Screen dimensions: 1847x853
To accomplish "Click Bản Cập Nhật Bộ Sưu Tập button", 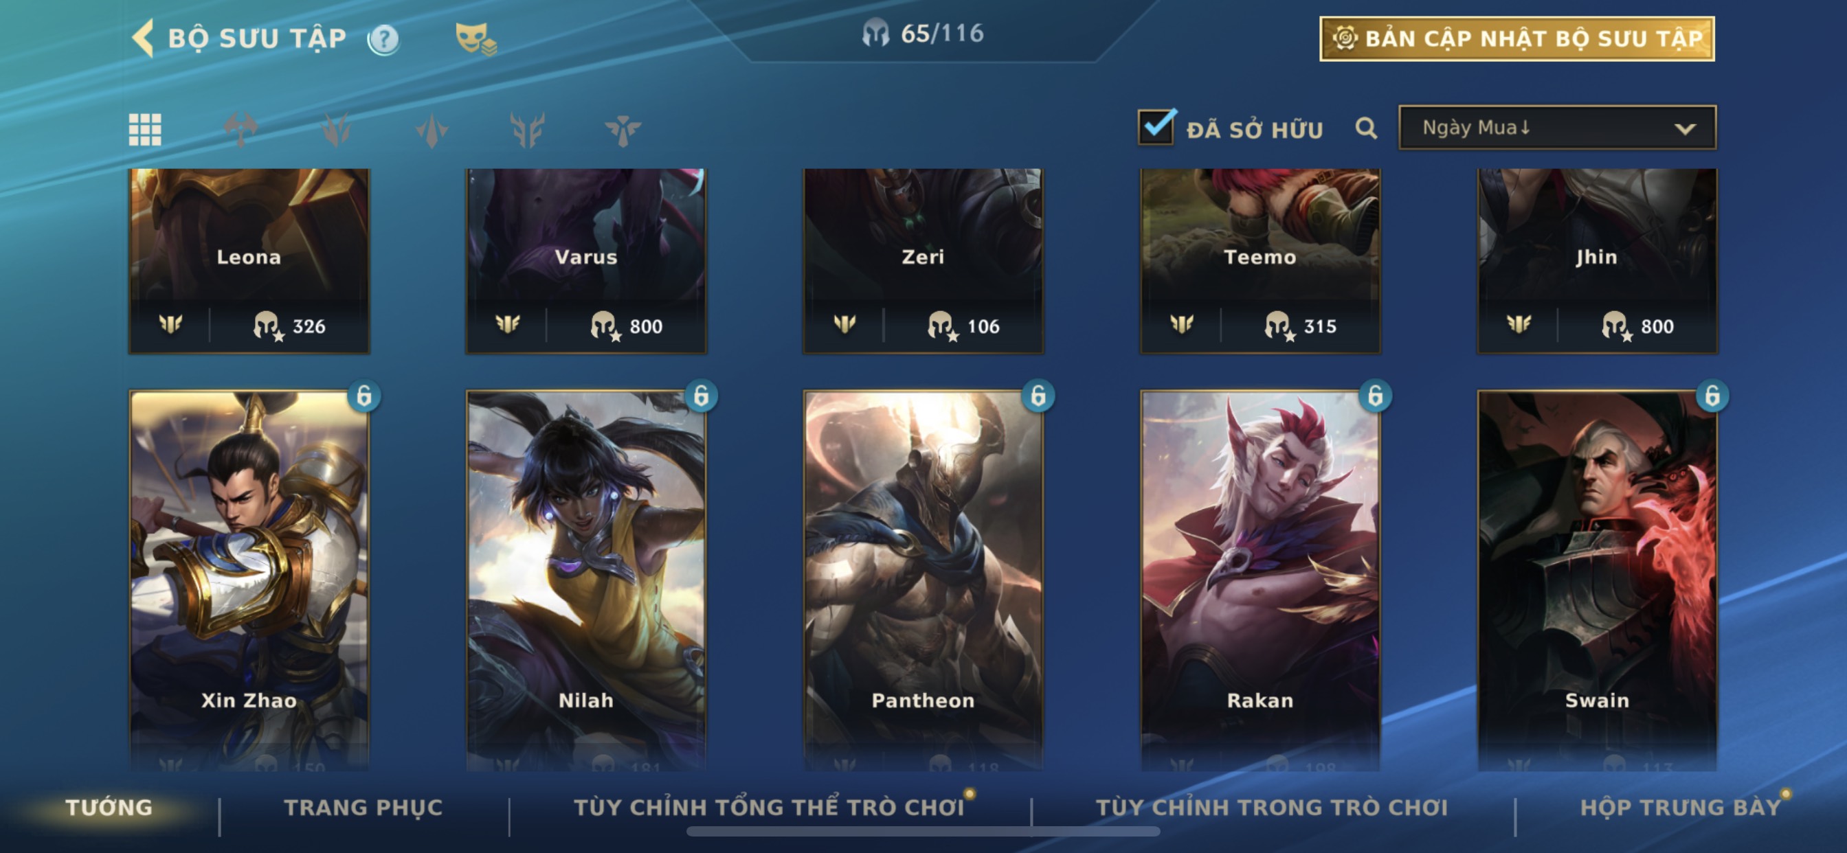I will (x=1516, y=38).
